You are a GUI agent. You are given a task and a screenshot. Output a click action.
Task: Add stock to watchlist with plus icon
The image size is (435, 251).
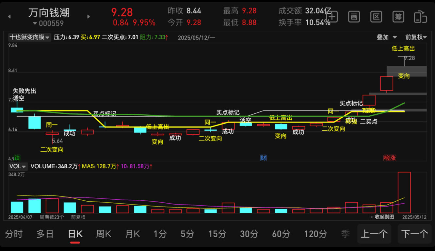332,17
